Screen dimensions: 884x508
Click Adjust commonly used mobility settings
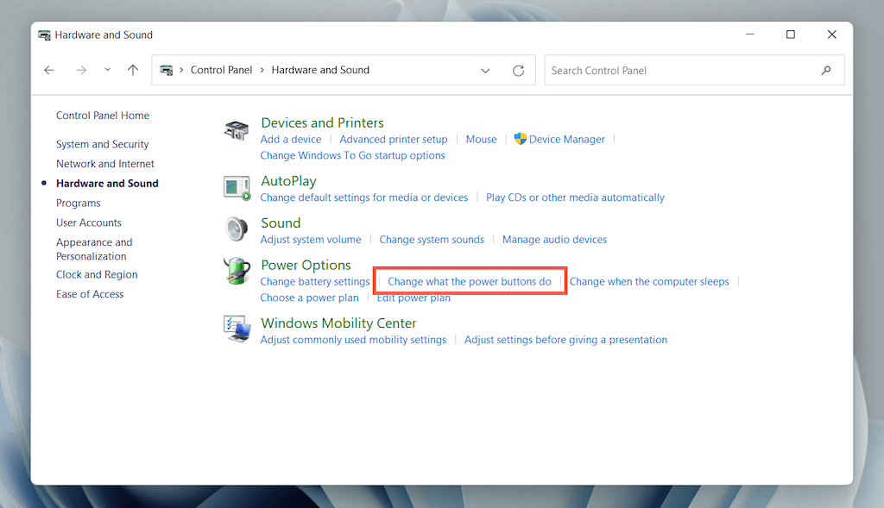(353, 340)
